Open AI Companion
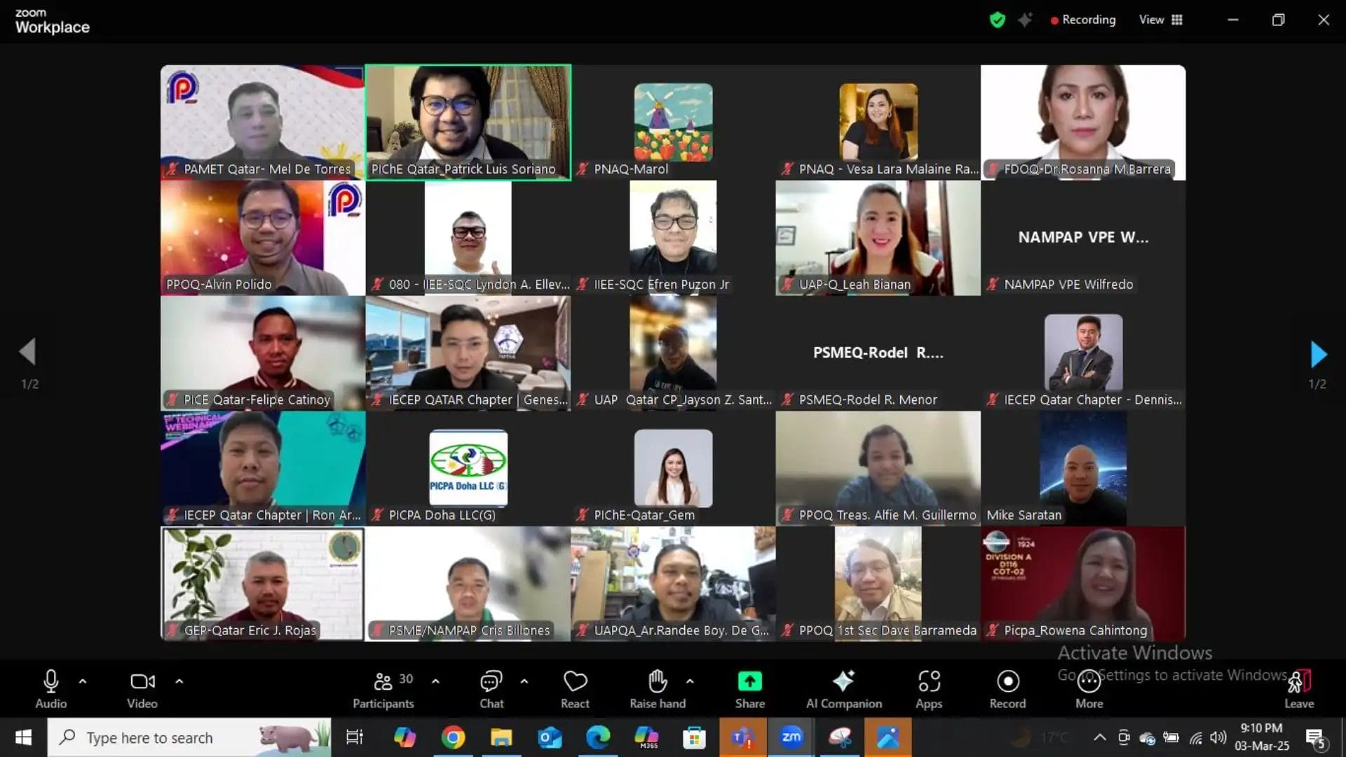This screenshot has height=757, width=1346. 844,688
